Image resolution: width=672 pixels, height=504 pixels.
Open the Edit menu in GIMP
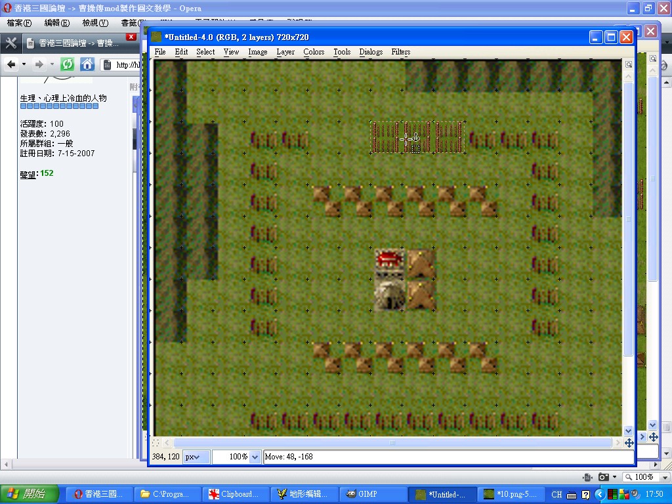pos(181,52)
